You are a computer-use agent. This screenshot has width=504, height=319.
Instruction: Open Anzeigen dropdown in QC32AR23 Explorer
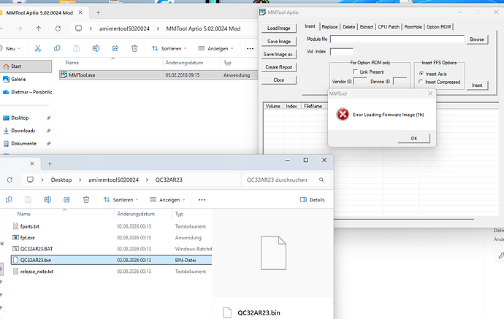point(167,200)
